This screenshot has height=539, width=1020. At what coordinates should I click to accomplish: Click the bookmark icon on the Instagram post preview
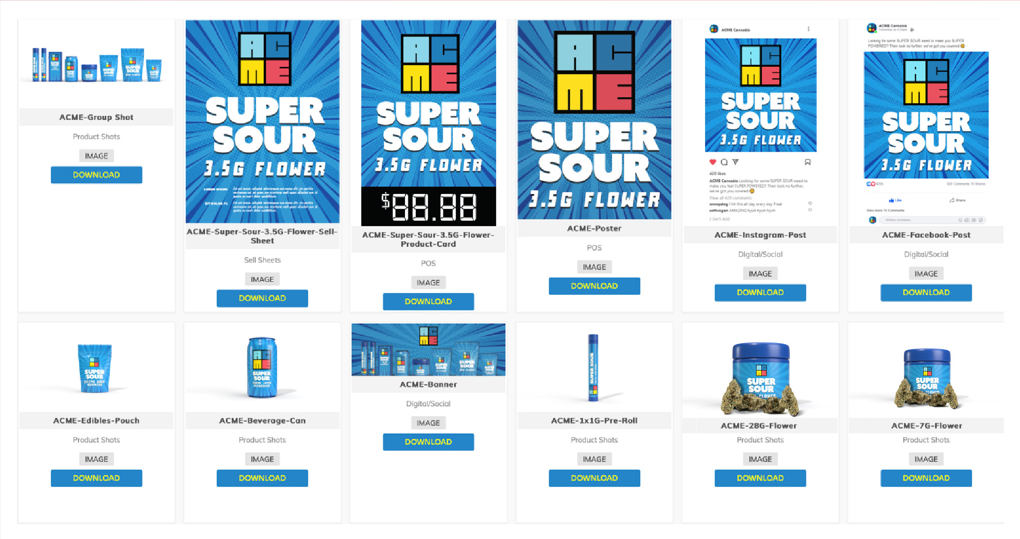coord(808,162)
